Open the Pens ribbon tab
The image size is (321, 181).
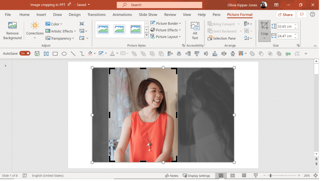pos(216,14)
